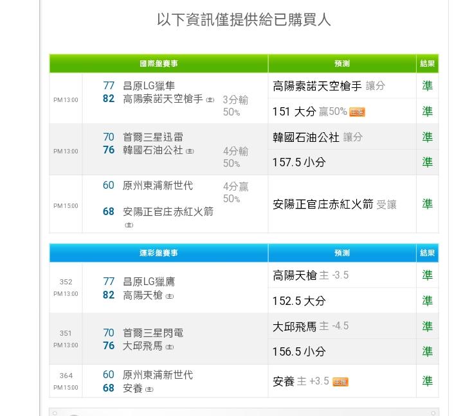Viewport: 463px width, 416px height.
Task: Click prediction 高陽索諾天空槍手 讓分
Action: tap(329, 86)
